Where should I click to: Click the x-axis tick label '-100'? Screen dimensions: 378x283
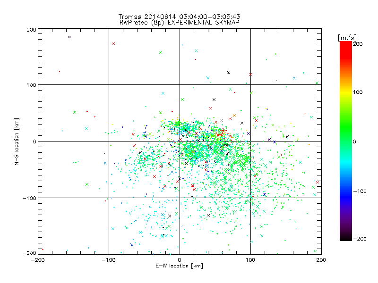109,260
